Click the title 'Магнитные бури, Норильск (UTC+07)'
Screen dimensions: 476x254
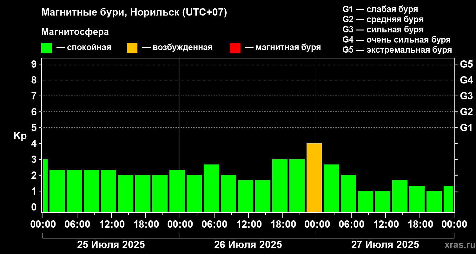pos(134,13)
